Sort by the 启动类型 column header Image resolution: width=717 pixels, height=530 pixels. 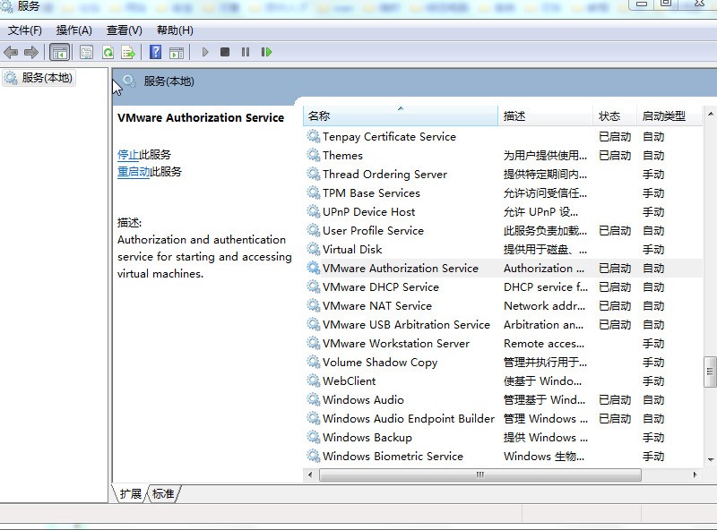click(x=669, y=116)
